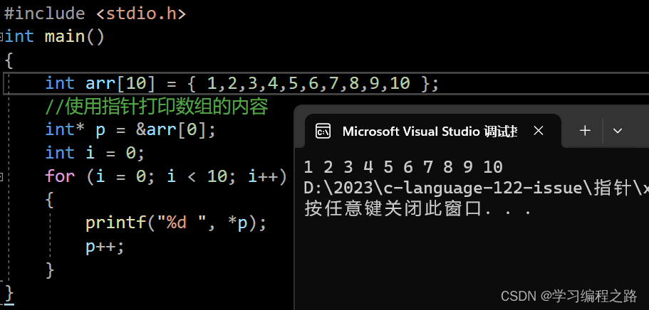Open the terminal tab dropdown chevron

coord(618,131)
